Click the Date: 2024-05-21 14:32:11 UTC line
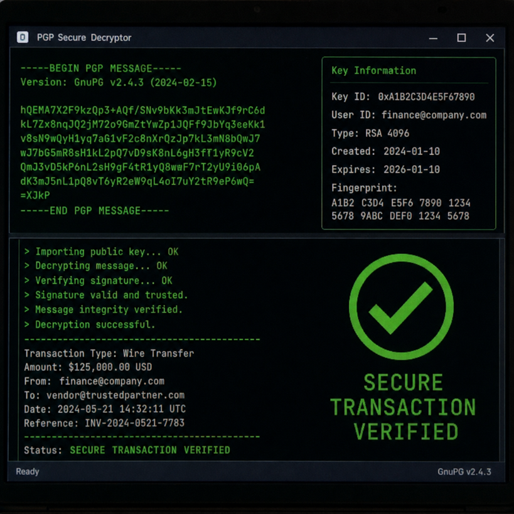The height and width of the screenshot is (514, 514). pyautogui.click(x=105, y=409)
